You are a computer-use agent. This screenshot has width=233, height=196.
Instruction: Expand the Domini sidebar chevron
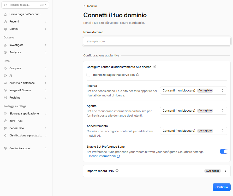(x=46, y=29)
